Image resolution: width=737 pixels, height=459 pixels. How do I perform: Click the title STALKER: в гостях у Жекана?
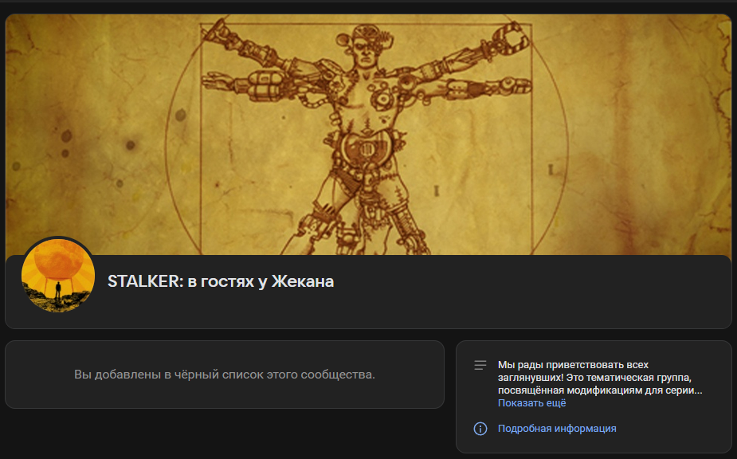(221, 281)
